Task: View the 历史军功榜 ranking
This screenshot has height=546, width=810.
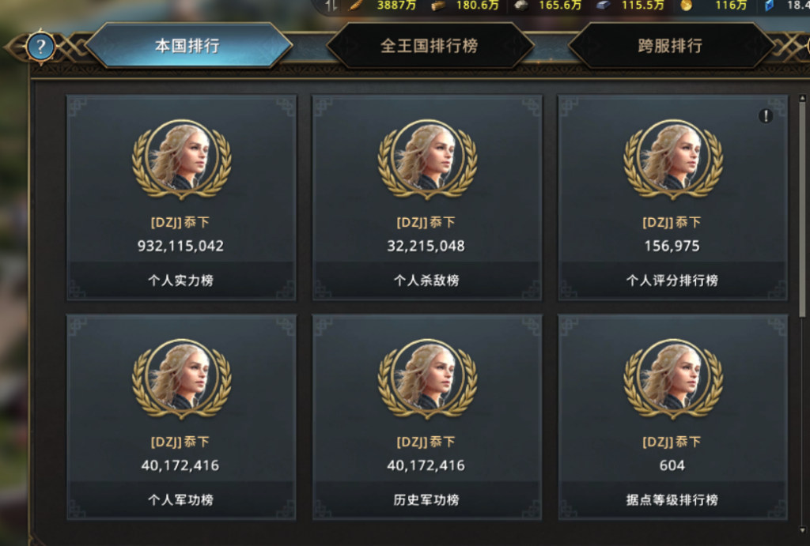Action: point(426,417)
